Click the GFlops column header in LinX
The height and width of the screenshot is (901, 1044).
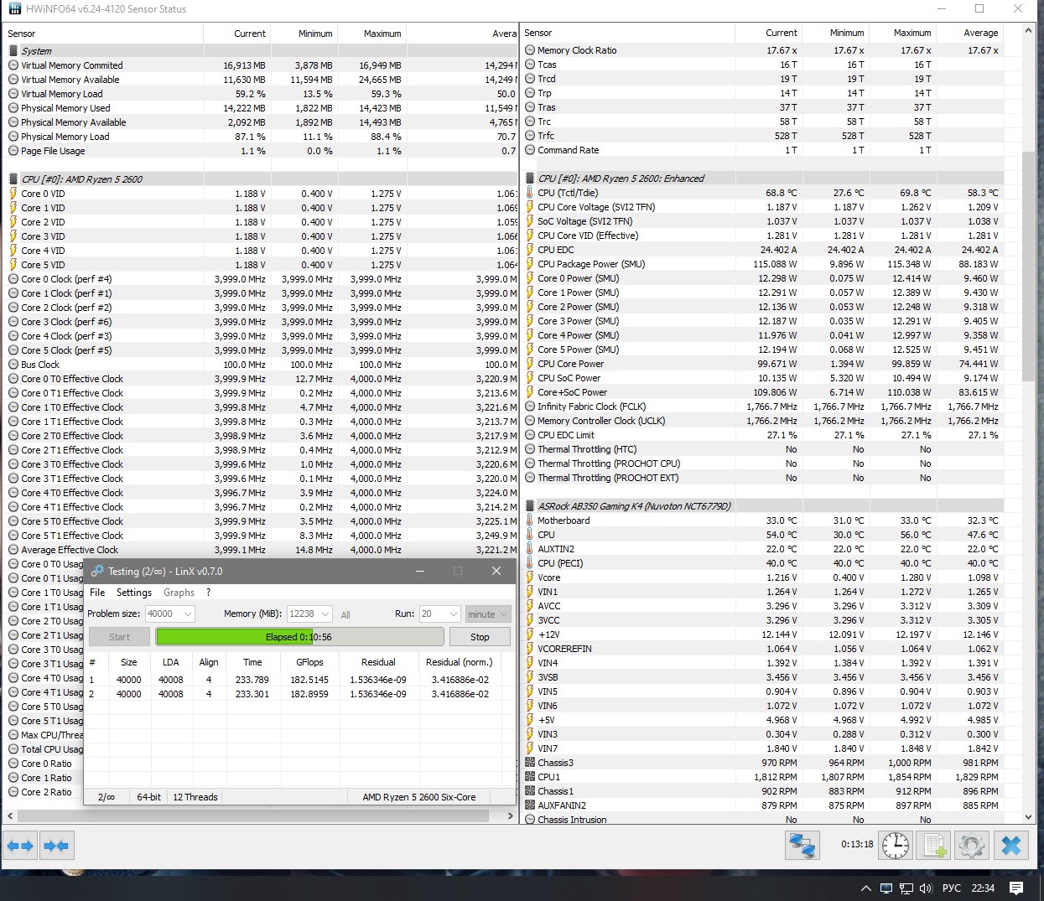[x=309, y=662]
